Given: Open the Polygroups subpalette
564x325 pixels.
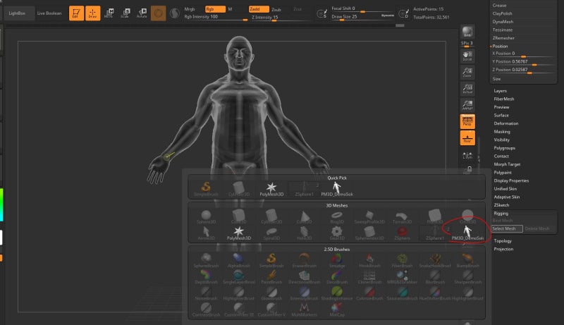Looking at the screenshot, I should point(504,147).
